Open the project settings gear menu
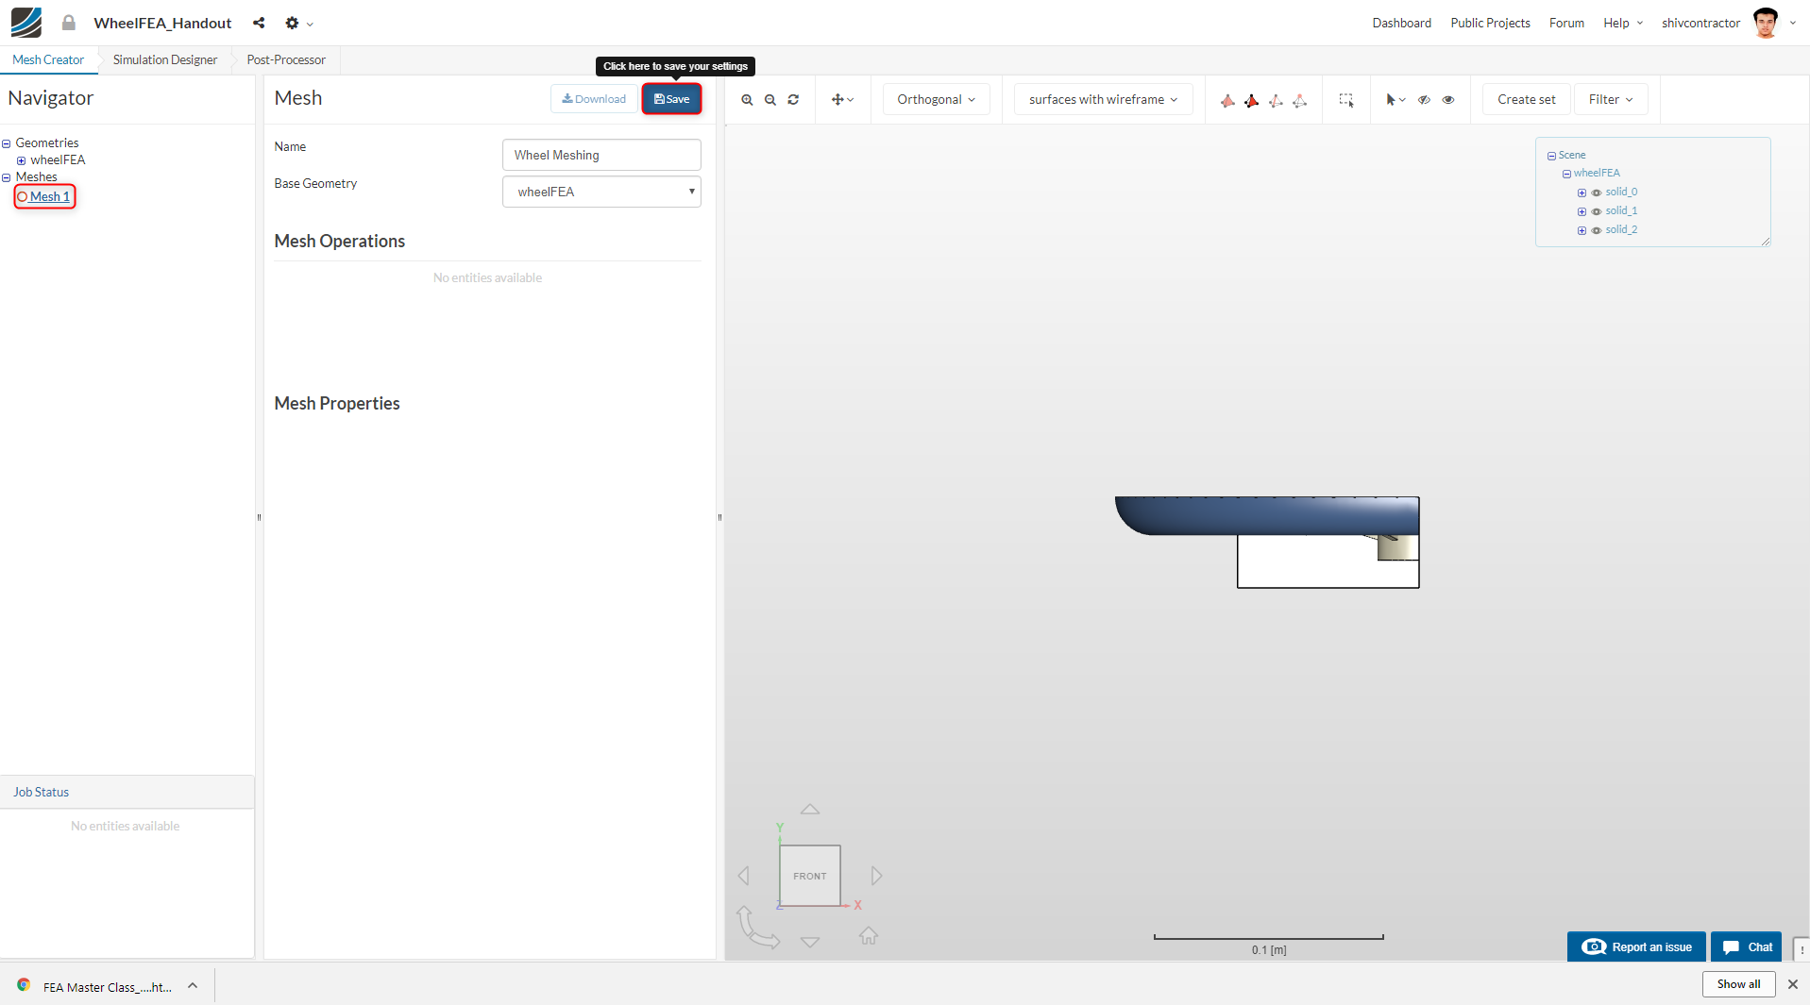Screen dimensions: 1810x1005 pyautogui.click(x=298, y=23)
